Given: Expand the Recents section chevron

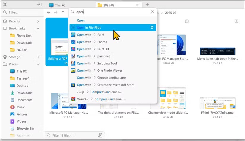Looking at the screenshot, I should [x=38, y=21].
